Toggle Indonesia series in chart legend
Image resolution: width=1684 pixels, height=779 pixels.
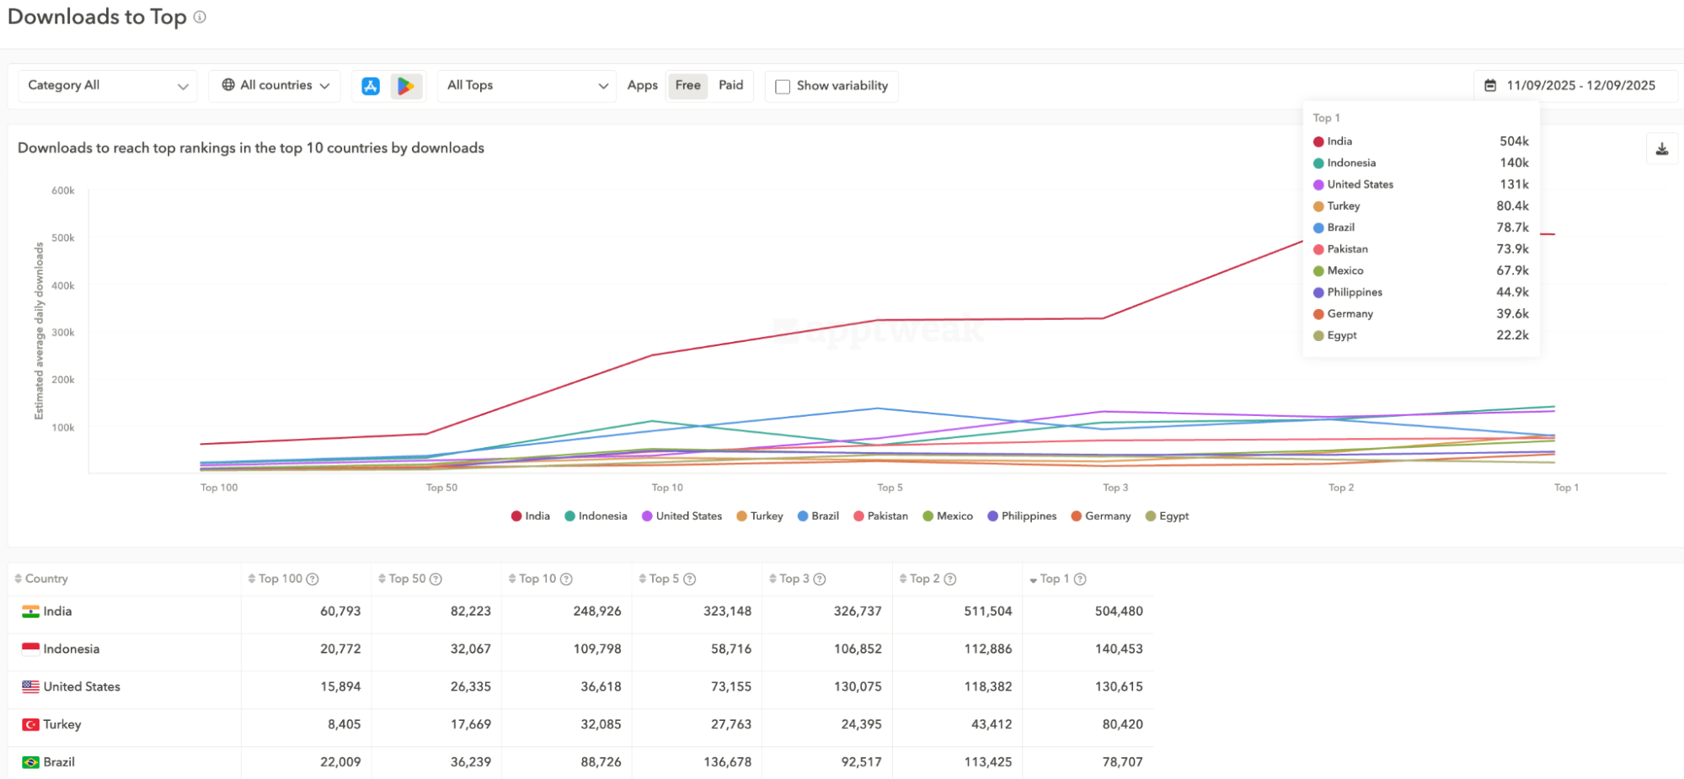click(596, 516)
